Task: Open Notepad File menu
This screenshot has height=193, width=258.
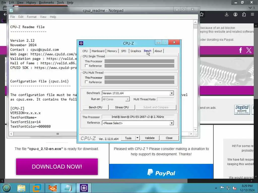Action: click(x=13, y=17)
